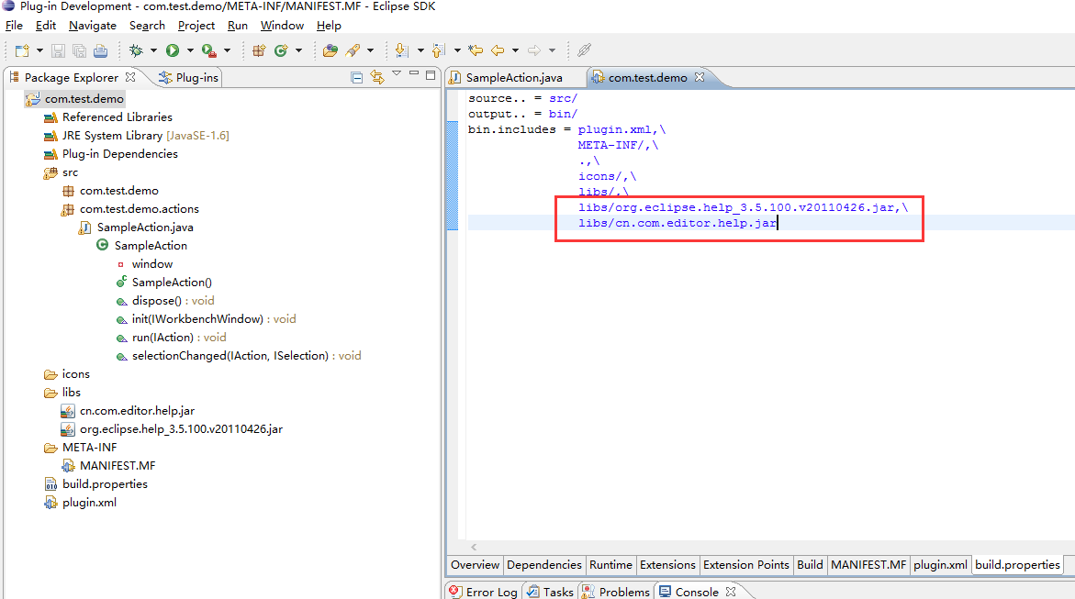Click the Open Type toolbar icon
Image resolution: width=1075 pixels, height=599 pixels.
(x=330, y=50)
